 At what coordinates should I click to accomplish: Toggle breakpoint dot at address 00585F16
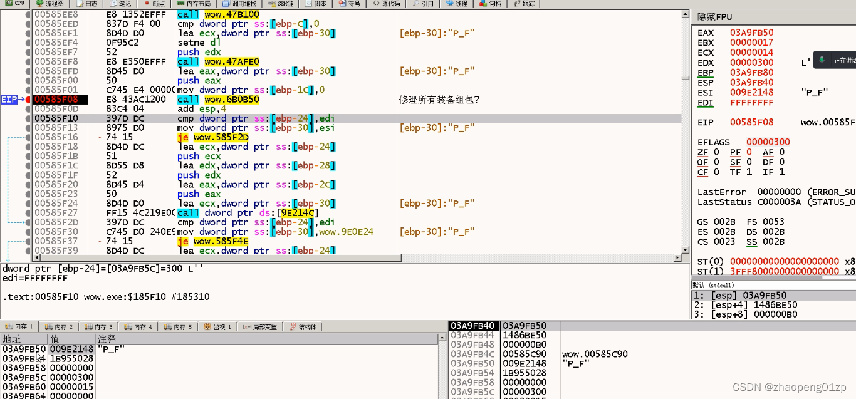[x=28, y=137]
